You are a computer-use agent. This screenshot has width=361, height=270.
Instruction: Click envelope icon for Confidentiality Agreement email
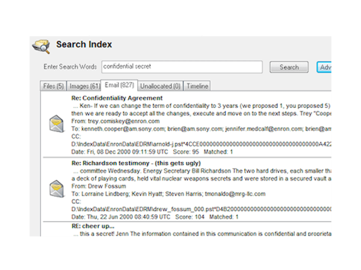pyautogui.click(x=57, y=124)
